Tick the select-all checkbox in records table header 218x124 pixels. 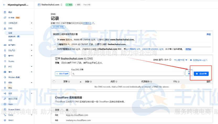pos(54,82)
